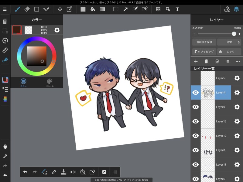Increase opacity with plus button
Image resolution: width=243 pixels, height=182 pixels.
[239, 34]
